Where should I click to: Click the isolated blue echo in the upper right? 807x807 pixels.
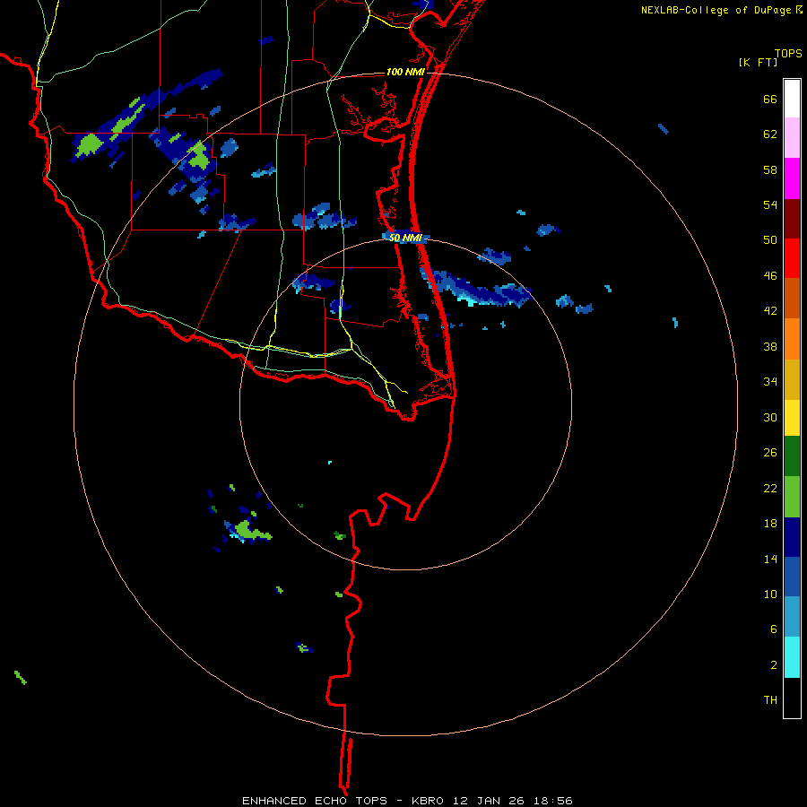click(x=664, y=128)
